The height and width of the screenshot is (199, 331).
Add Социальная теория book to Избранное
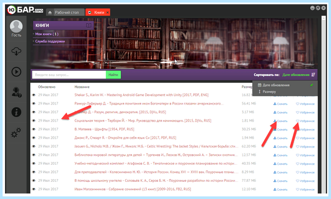point(305,121)
